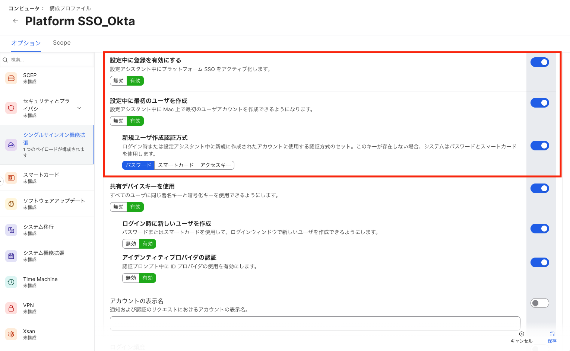Image resolution: width=570 pixels, height=351 pixels.
Task: Select the Time Machine clock icon
Action: (11, 282)
